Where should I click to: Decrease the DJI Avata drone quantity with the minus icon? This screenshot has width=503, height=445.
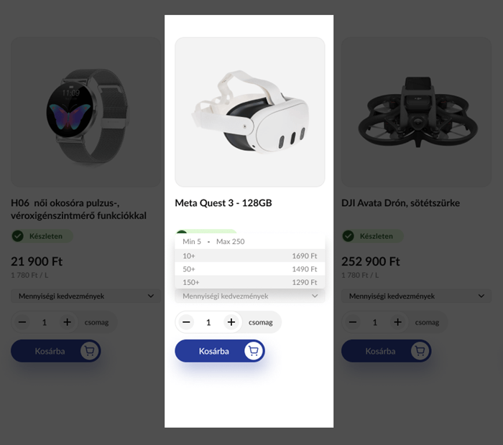point(353,322)
